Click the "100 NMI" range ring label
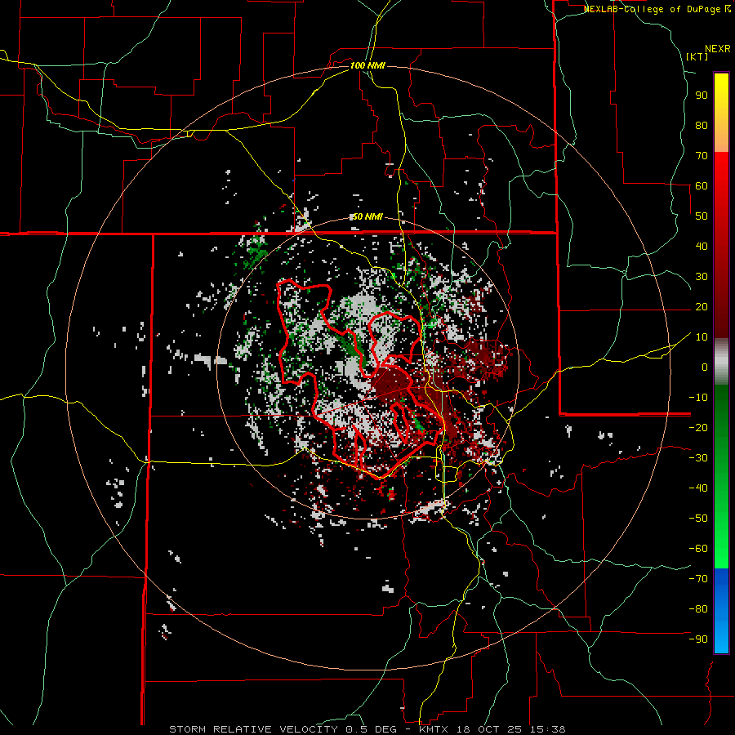 click(367, 65)
